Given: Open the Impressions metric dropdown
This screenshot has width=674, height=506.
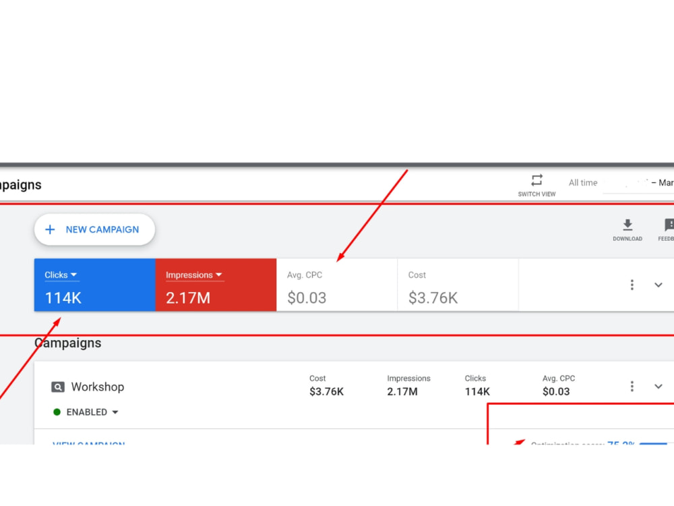Looking at the screenshot, I should point(194,275).
